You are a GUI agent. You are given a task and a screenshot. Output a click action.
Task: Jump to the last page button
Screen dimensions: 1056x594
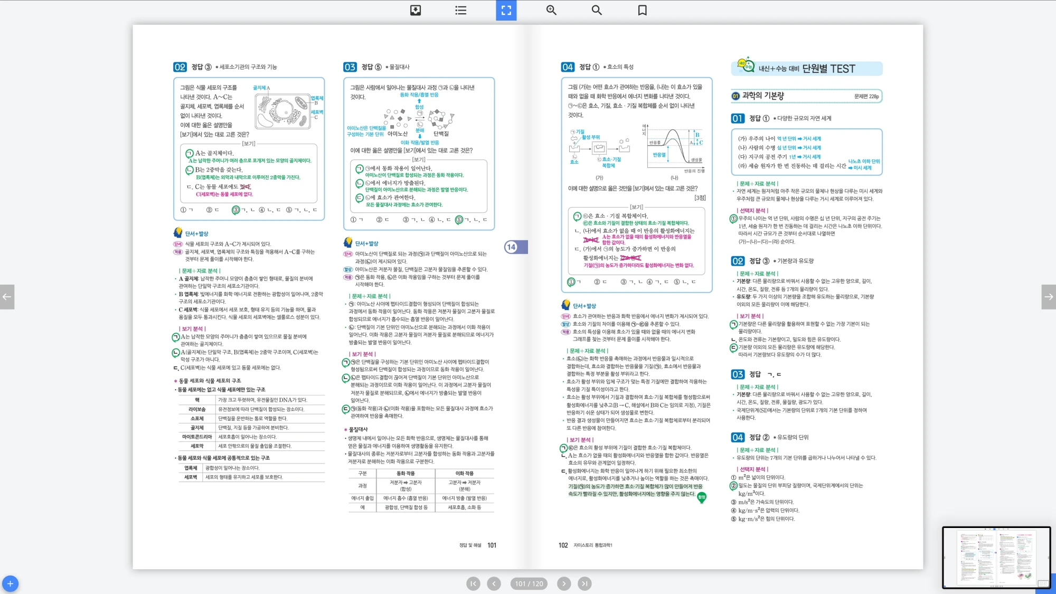pyautogui.click(x=584, y=583)
